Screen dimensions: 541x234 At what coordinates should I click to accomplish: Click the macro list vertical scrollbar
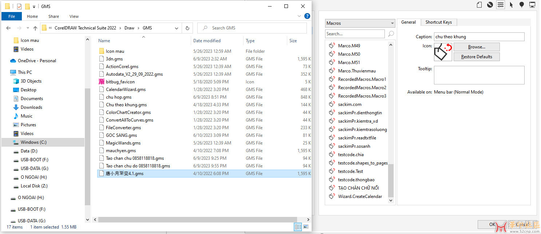(x=391, y=180)
